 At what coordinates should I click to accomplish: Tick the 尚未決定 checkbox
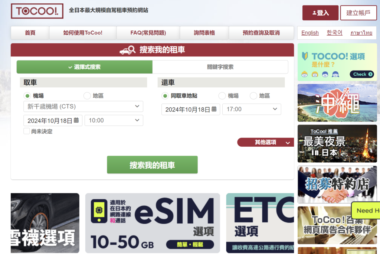27,131
